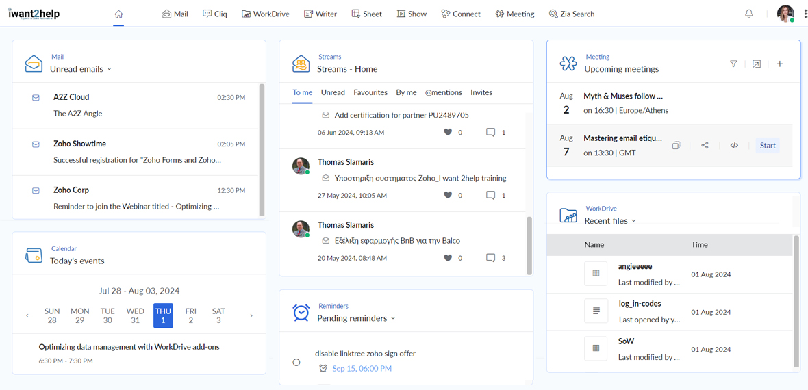This screenshot has height=390, width=808.
Task: Sort files by the Name column header
Action: click(594, 245)
